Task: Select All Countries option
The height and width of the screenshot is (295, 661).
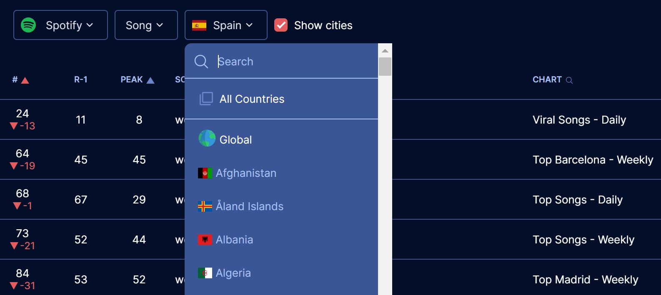Action: pos(281,99)
